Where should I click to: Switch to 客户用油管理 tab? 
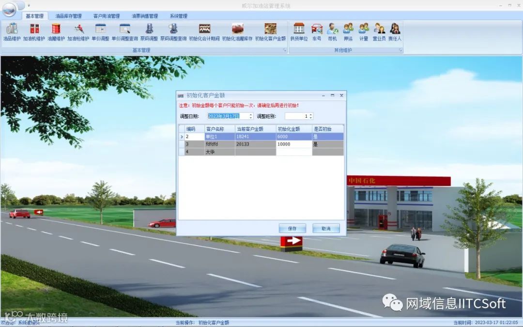(107, 16)
